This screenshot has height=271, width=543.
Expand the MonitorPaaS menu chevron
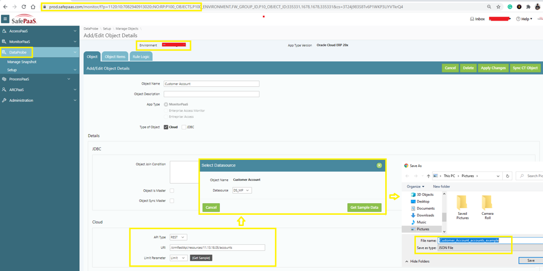coord(75,42)
